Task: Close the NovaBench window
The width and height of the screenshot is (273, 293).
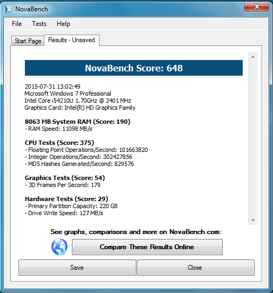Action: coord(257,6)
